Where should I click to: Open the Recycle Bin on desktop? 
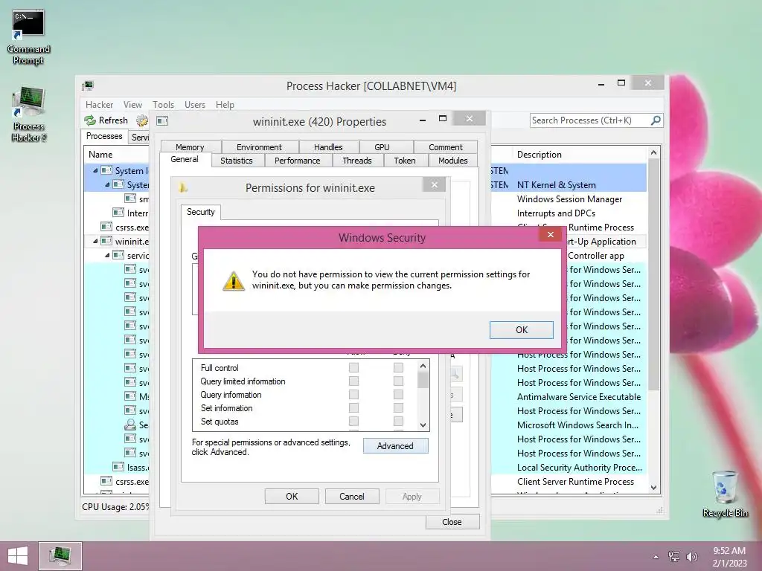click(725, 494)
